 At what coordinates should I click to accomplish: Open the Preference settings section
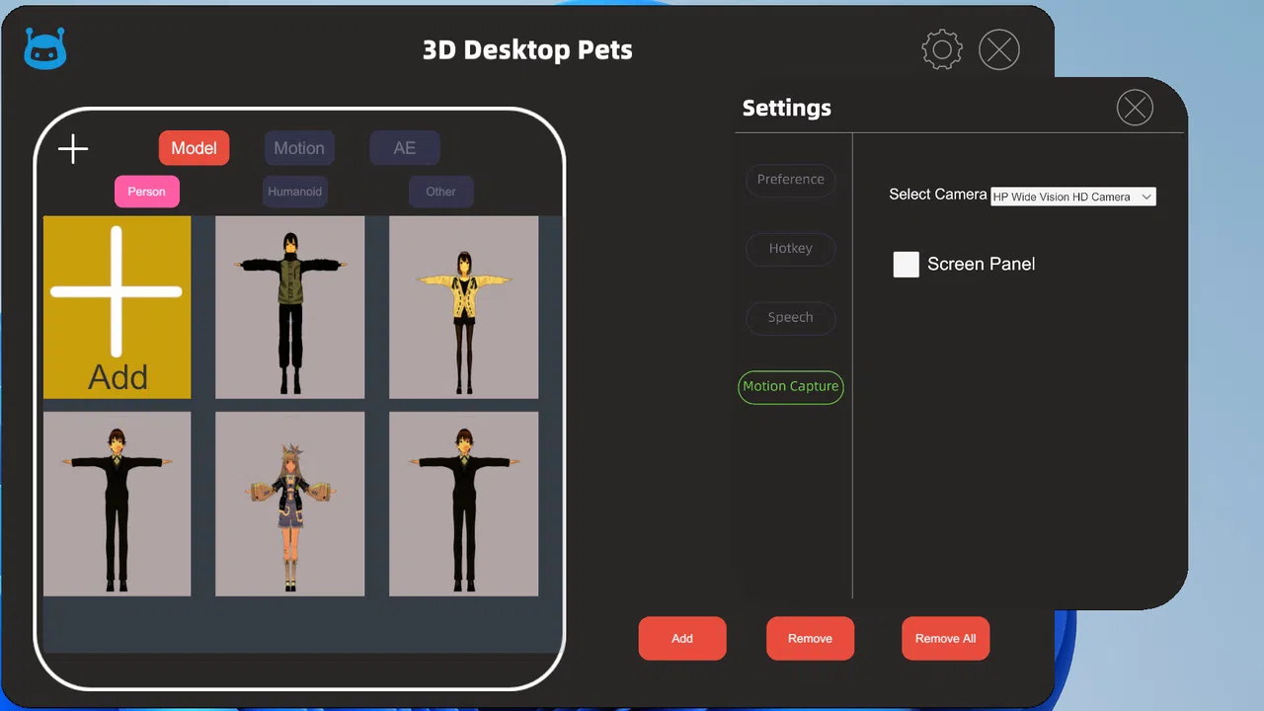pyautogui.click(x=791, y=180)
